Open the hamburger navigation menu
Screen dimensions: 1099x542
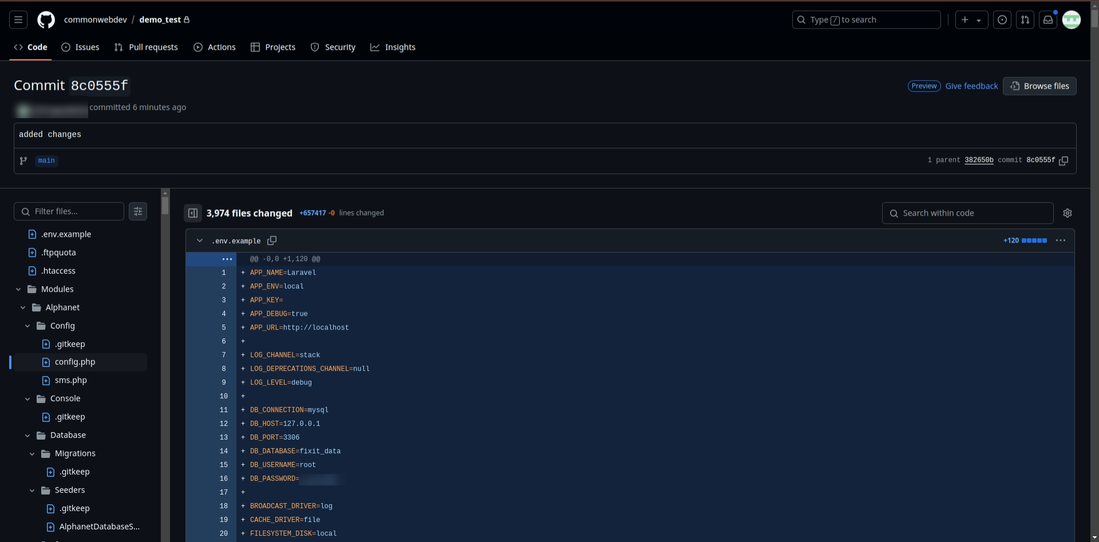point(18,20)
